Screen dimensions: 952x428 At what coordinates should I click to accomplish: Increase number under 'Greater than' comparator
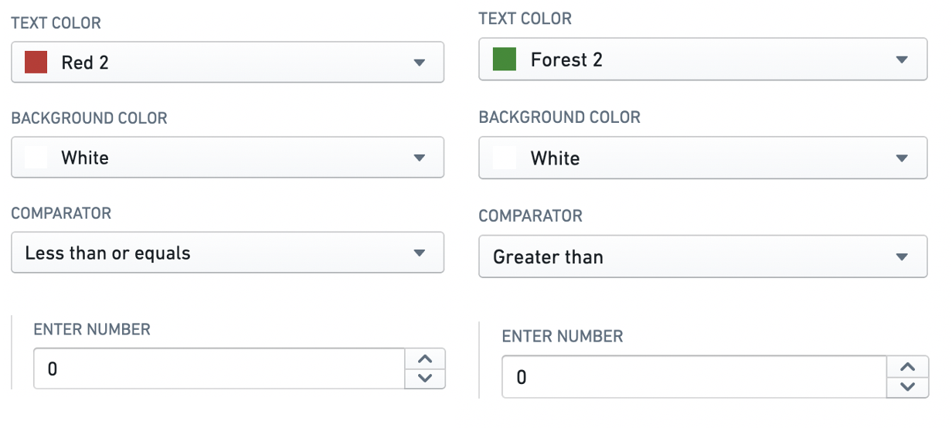908,367
